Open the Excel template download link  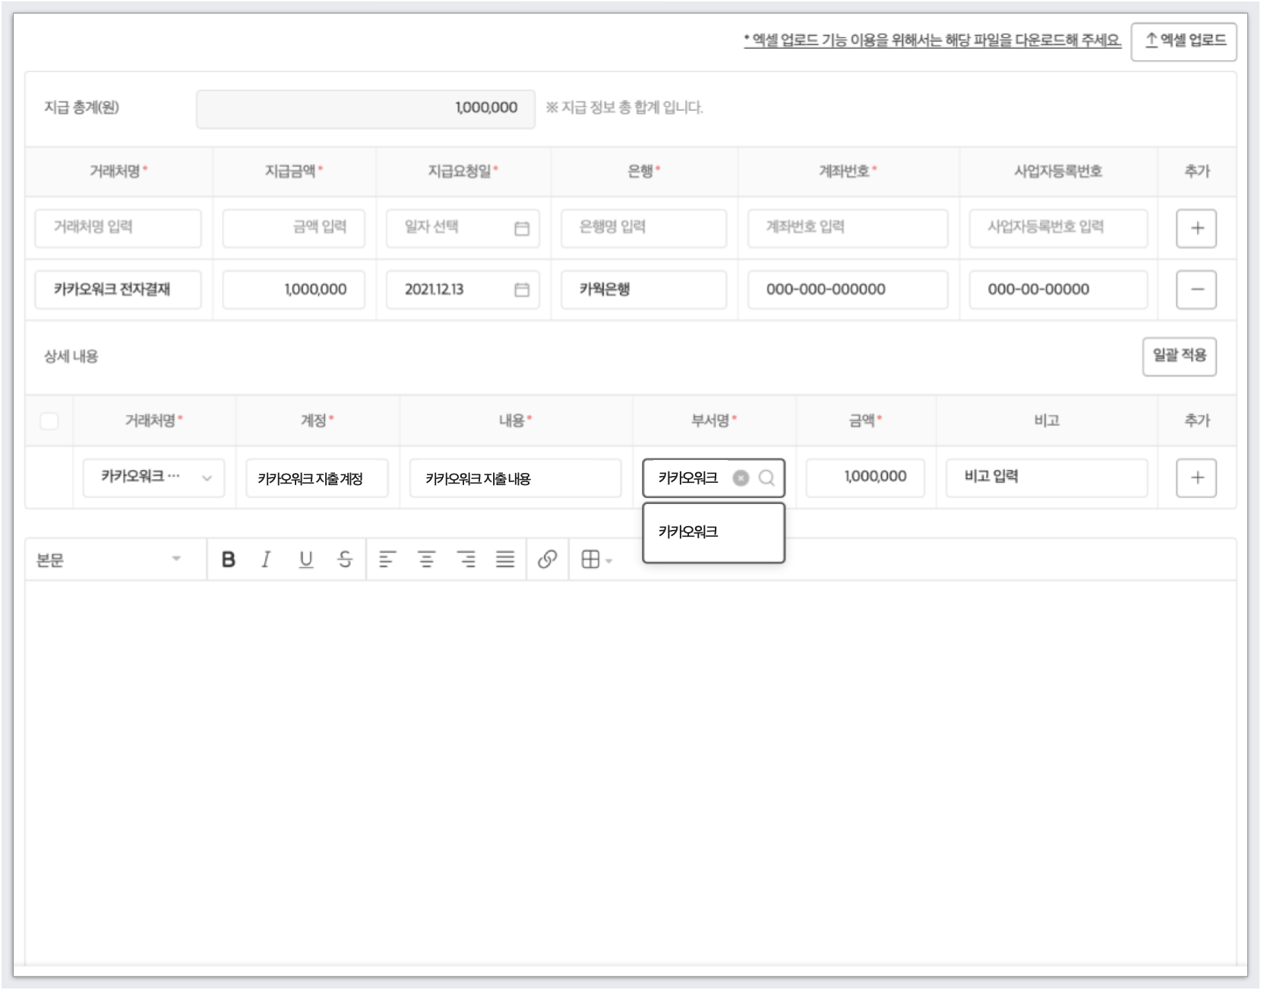932,41
